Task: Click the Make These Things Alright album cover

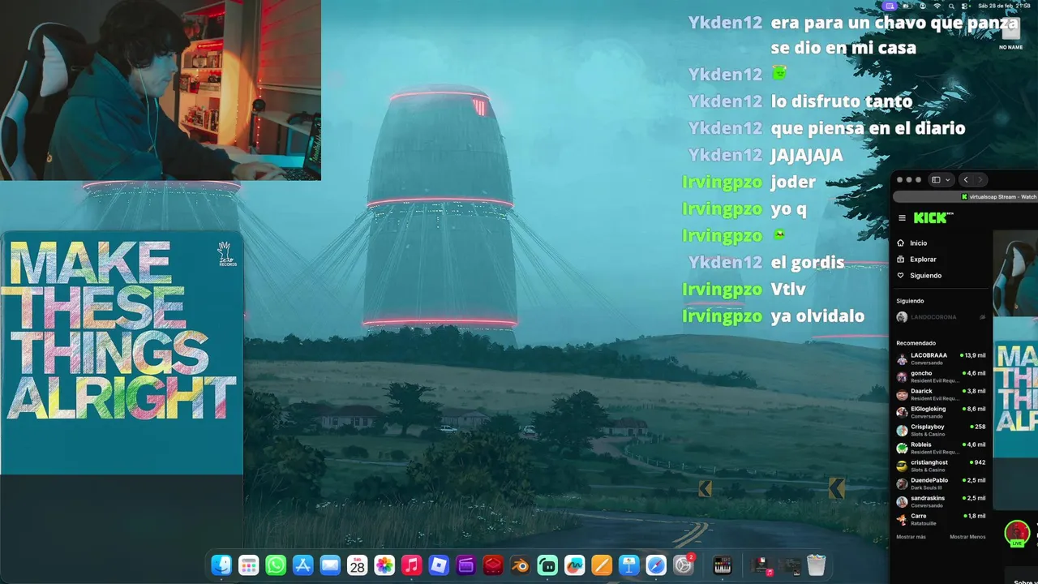Action: 122,353
